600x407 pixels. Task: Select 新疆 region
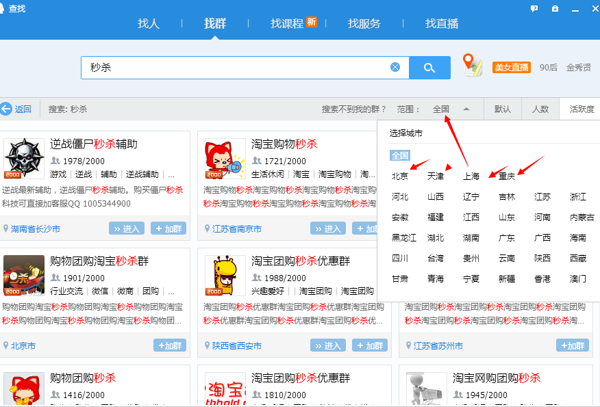click(507, 279)
